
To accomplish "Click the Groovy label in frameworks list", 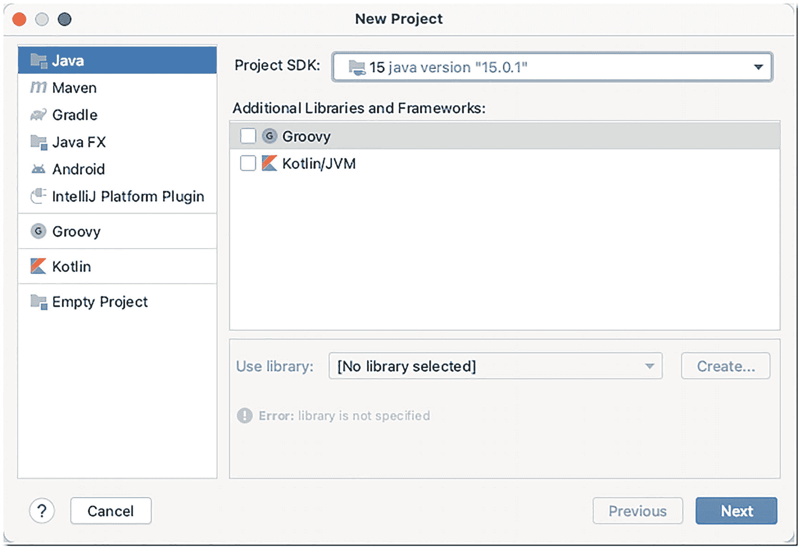I will click(x=307, y=137).
